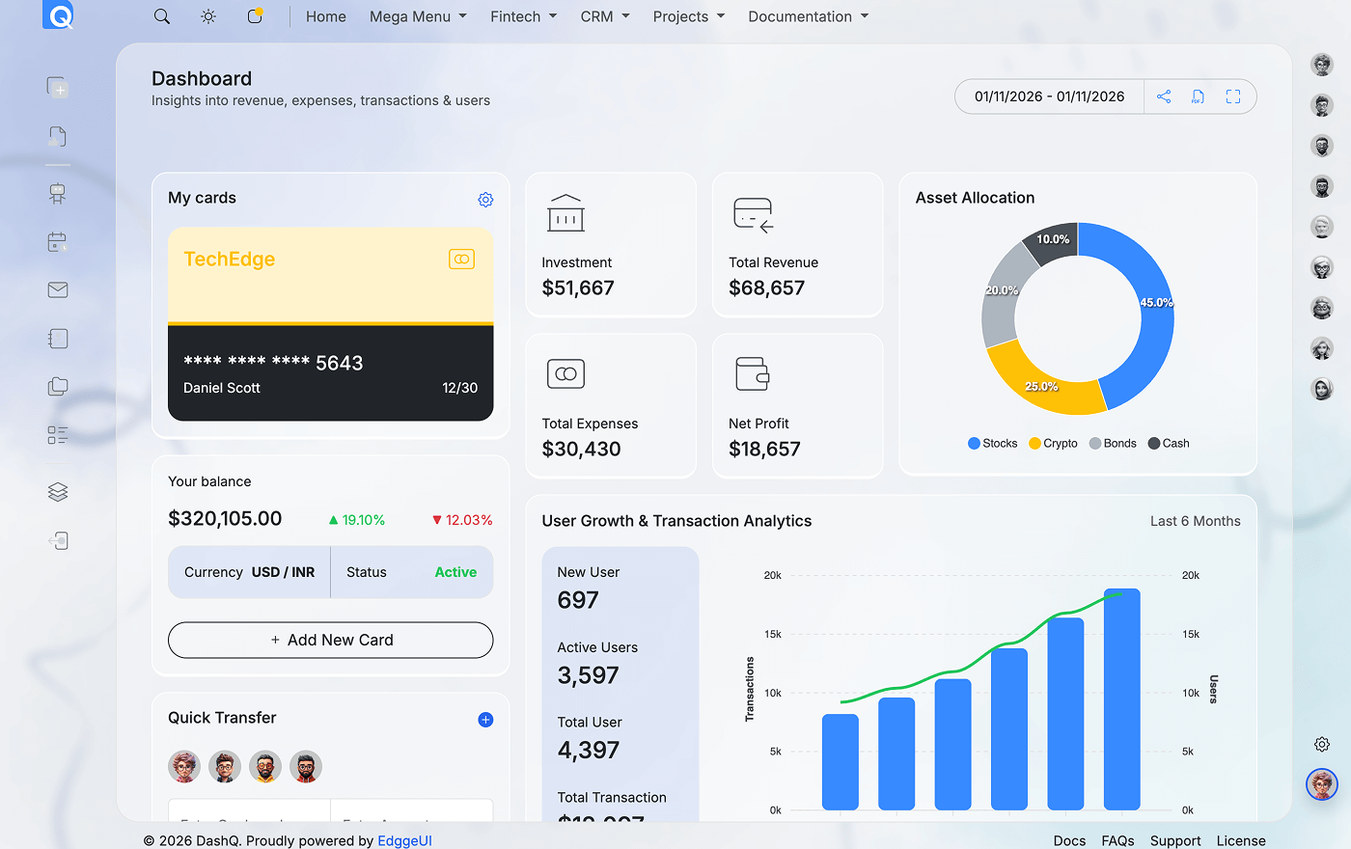This screenshot has height=849, width=1351.
Task: Open the CRM menu
Action: pyautogui.click(x=605, y=15)
